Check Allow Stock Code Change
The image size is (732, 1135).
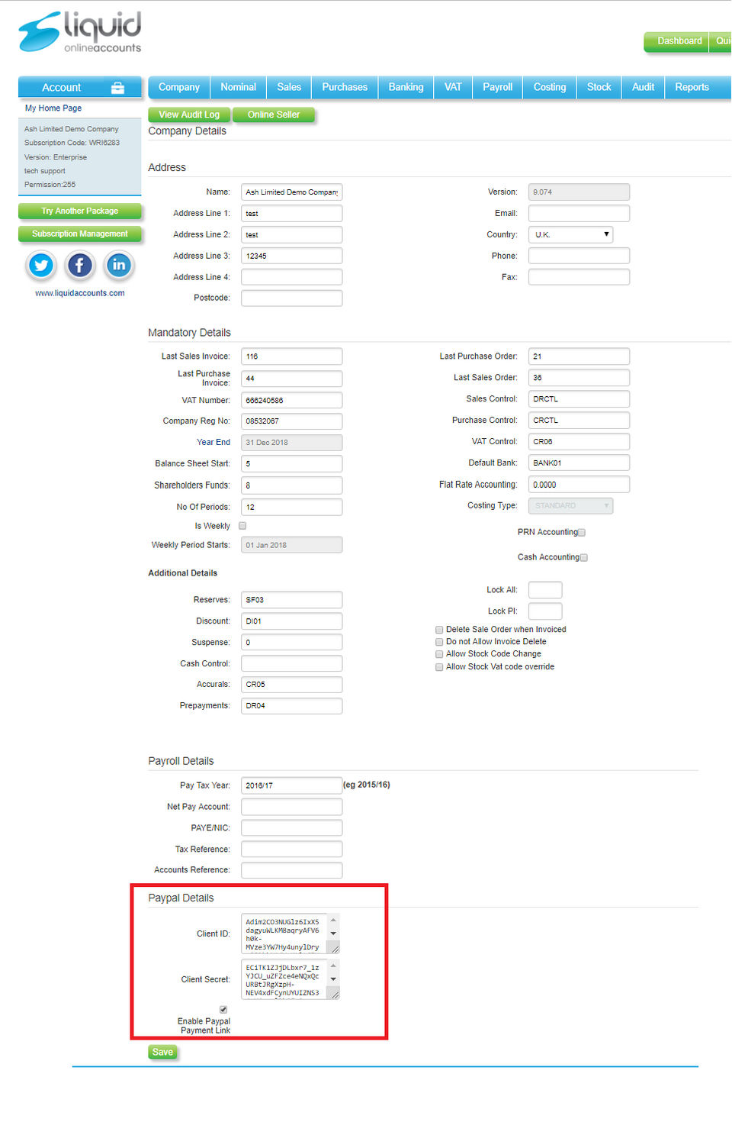(439, 654)
